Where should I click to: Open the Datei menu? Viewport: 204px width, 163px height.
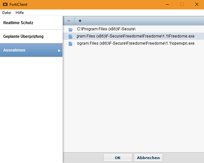coord(7,13)
